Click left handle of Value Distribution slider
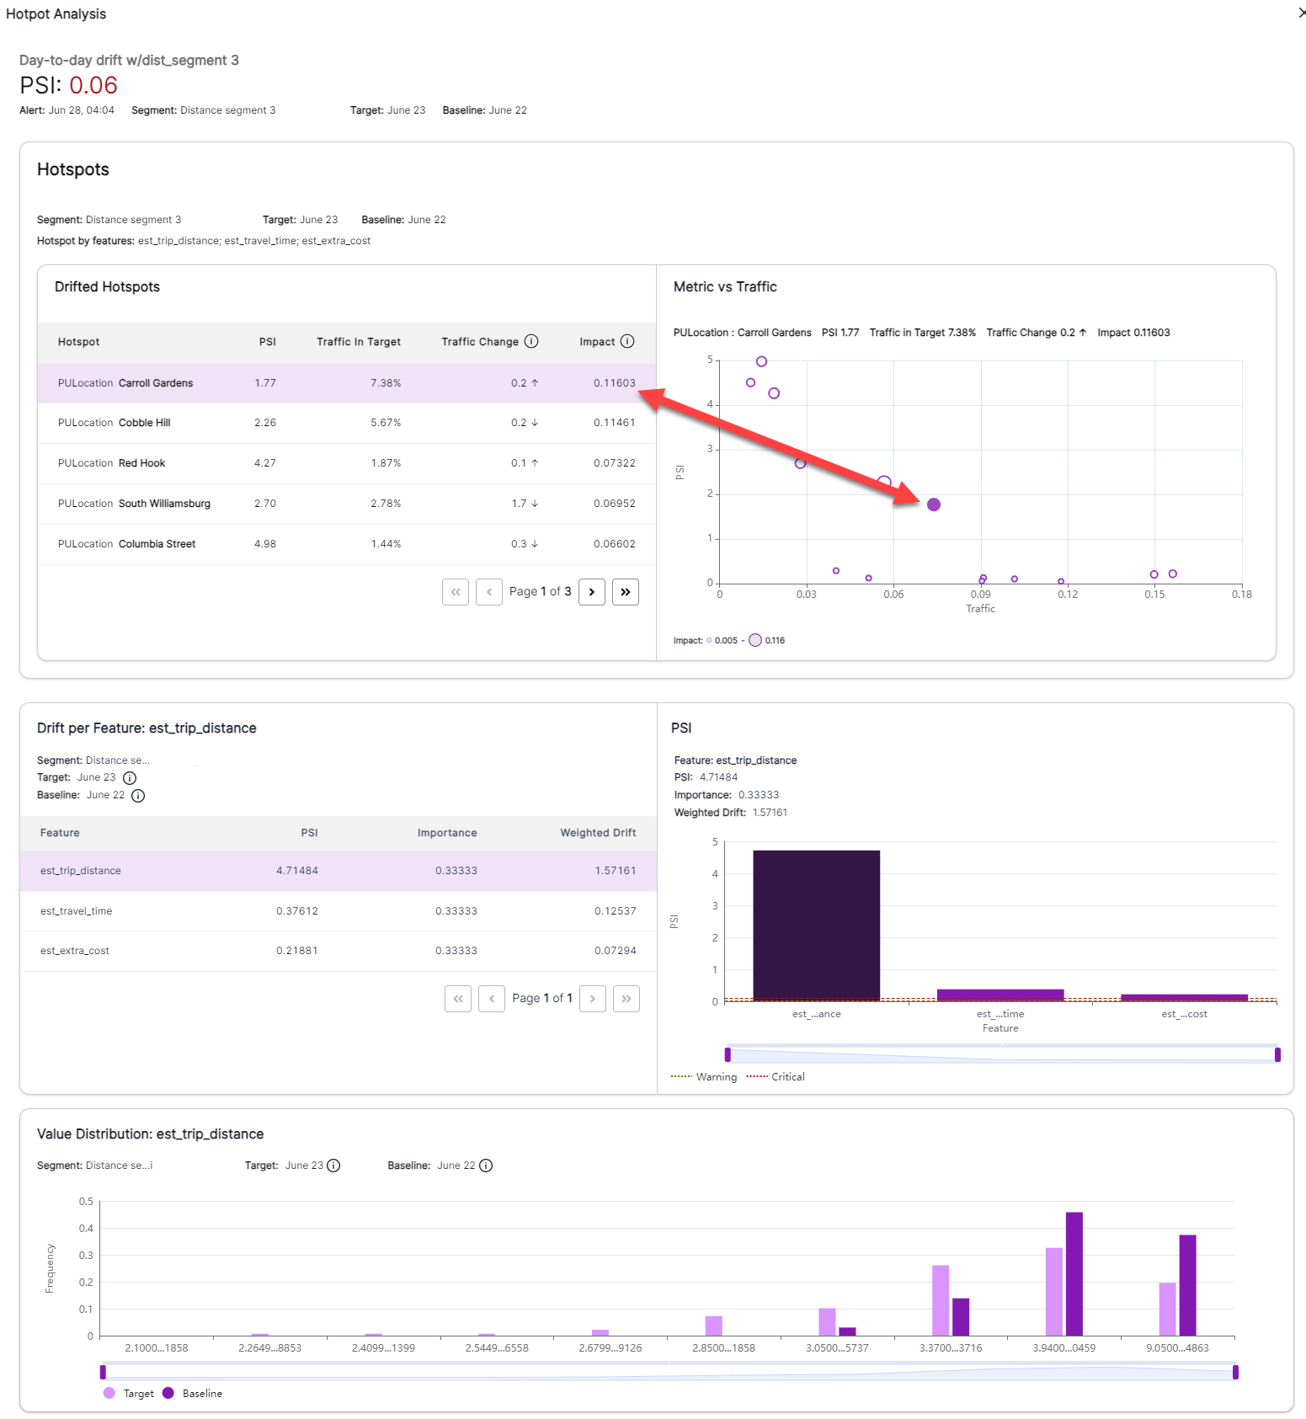This screenshot has width=1306, height=1419. point(103,1372)
